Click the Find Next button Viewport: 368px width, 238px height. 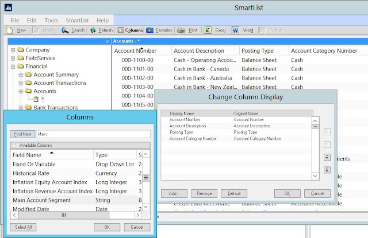tap(22, 134)
